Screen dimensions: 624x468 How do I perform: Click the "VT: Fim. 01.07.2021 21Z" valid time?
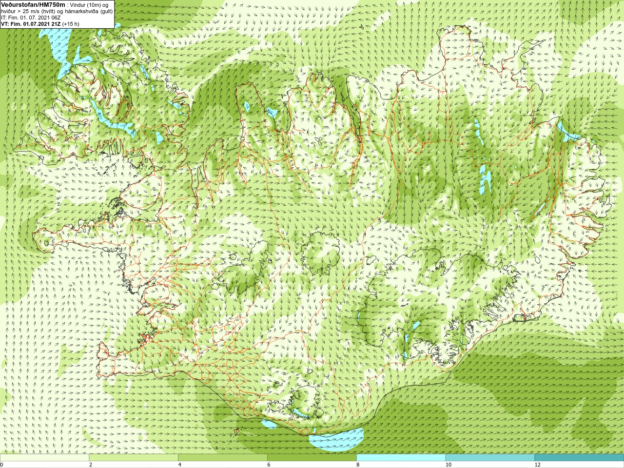point(31,24)
